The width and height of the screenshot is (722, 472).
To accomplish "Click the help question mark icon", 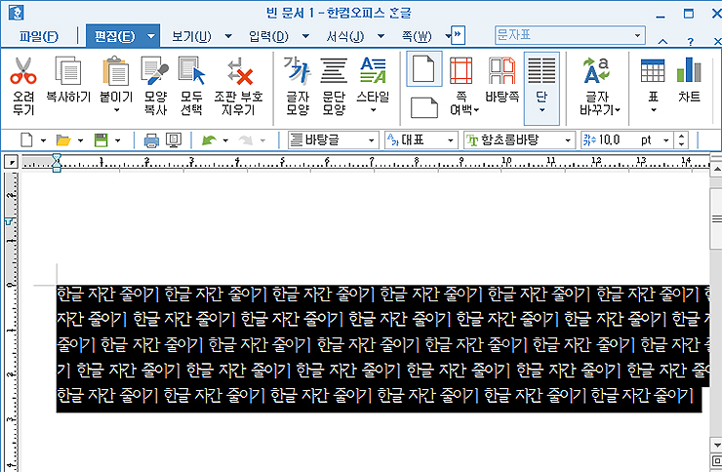I will pyautogui.click(x=690, y=41).
